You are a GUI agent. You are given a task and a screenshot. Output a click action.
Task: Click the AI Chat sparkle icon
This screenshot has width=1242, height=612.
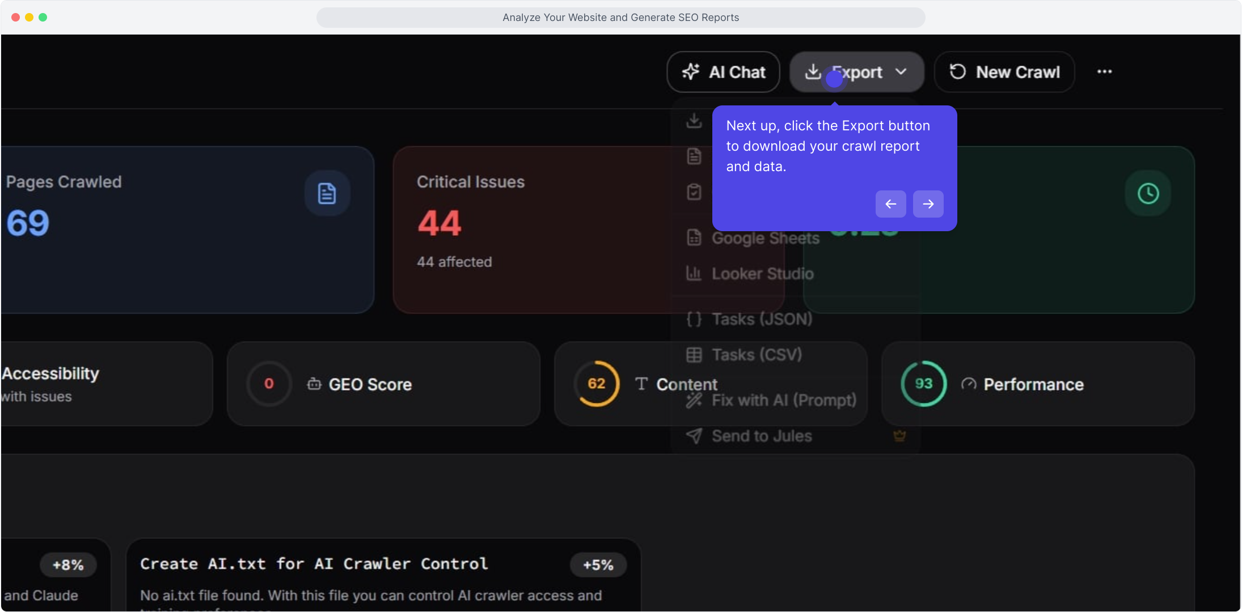click(x=690, y=72)
